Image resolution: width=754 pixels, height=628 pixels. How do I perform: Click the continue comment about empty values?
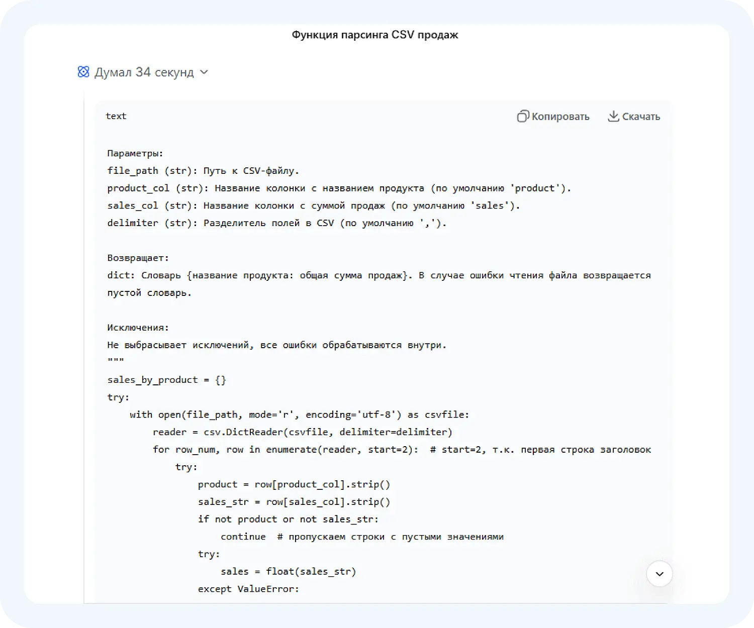[362, 536]
